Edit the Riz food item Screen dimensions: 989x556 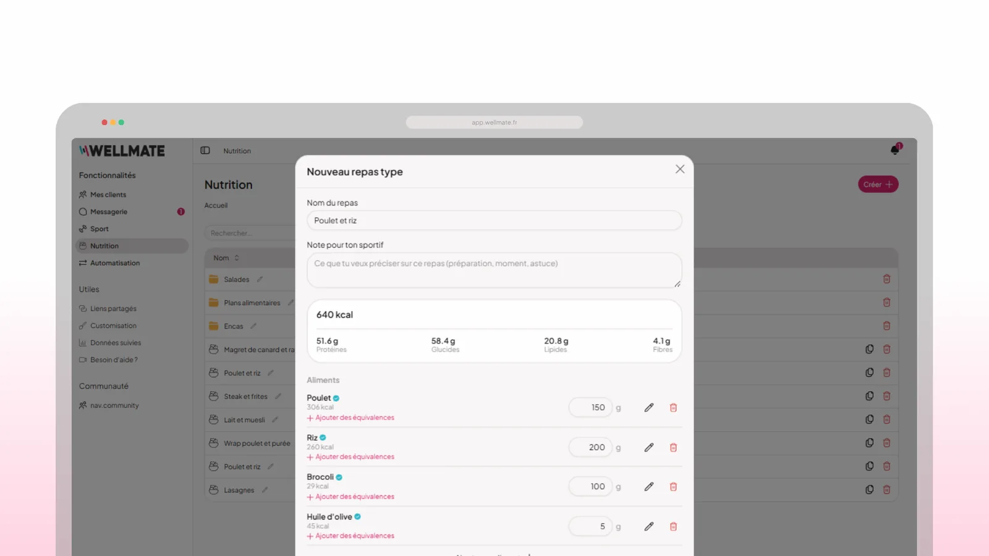649,447
